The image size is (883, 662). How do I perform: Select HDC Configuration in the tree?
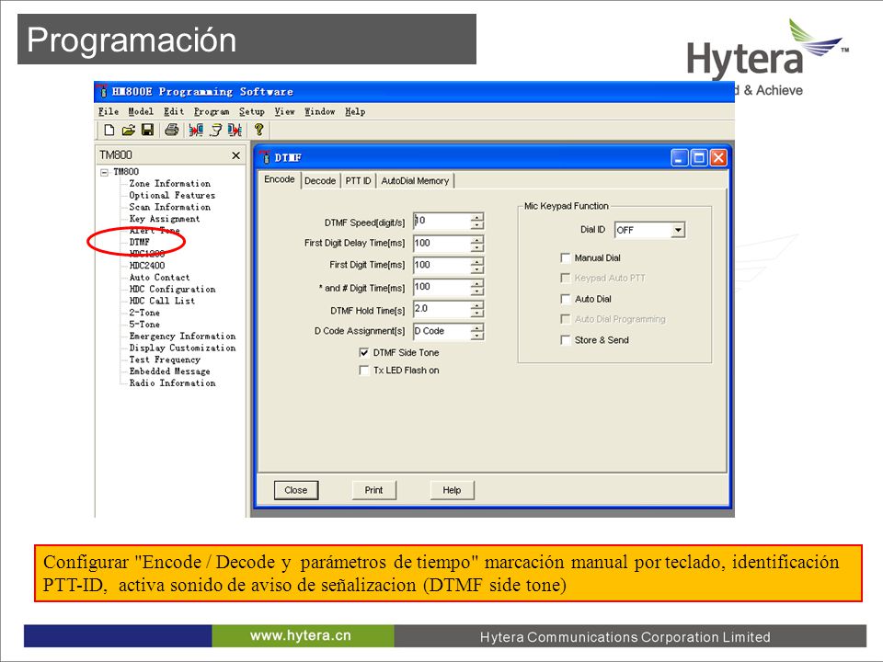point(173,290)
